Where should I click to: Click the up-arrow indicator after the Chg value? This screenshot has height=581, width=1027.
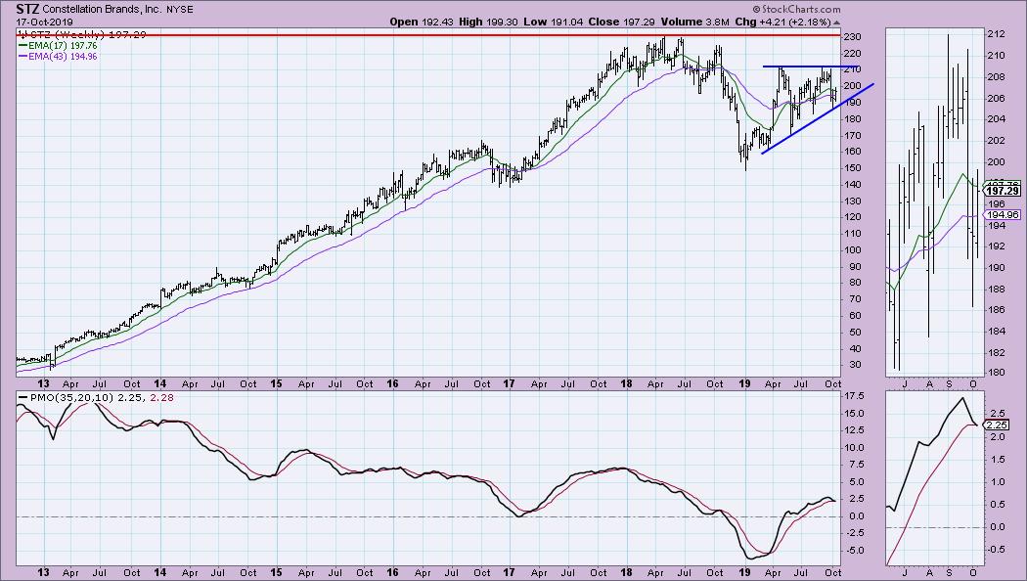coord(836,22)
